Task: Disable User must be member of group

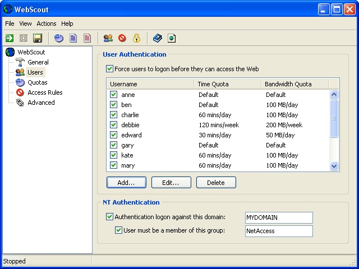Action: click(x=118, y=230)
